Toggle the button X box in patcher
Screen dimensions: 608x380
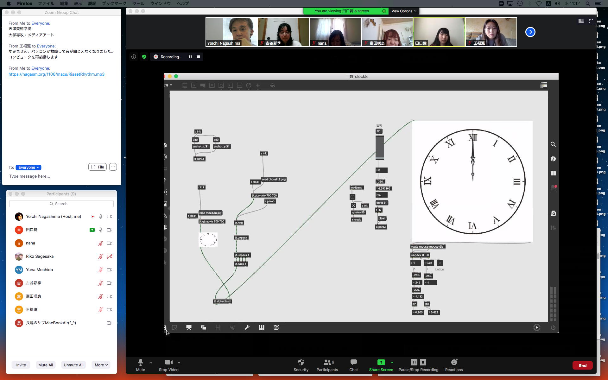tap(440, 263)
